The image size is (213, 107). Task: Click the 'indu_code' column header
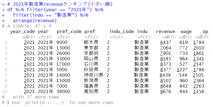(122, 32)
